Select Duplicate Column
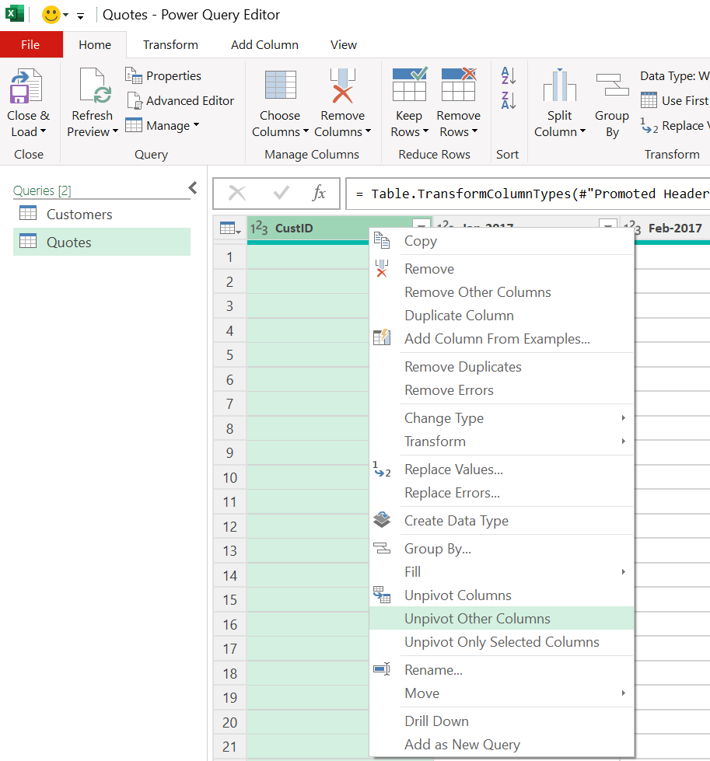The width and height of the screenshot is (710, 761). (x=502, y=316)
